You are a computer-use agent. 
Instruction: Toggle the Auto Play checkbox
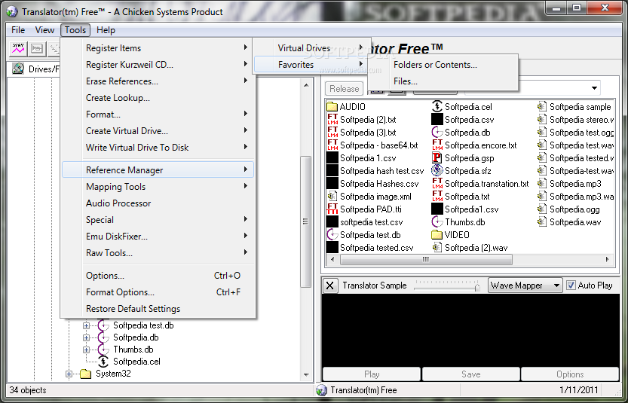pyautogui.click(x=571, y=285)
